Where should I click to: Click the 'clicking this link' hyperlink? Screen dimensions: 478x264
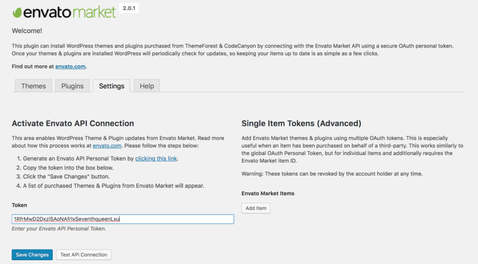[156, 158]
